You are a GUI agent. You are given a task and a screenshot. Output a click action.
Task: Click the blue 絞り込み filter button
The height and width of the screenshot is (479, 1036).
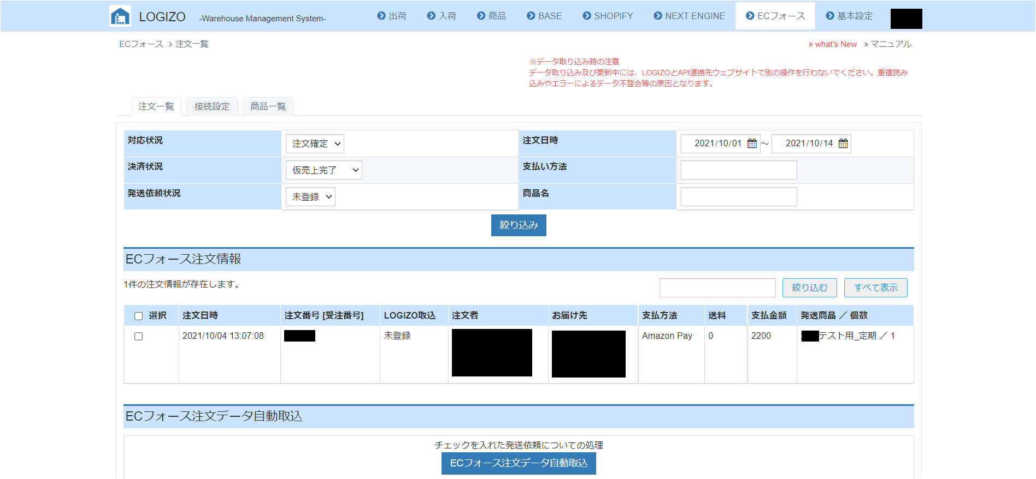click(519, 225)
